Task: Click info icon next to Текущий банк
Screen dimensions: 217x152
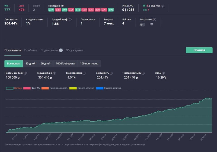Action: pos(55,73)
